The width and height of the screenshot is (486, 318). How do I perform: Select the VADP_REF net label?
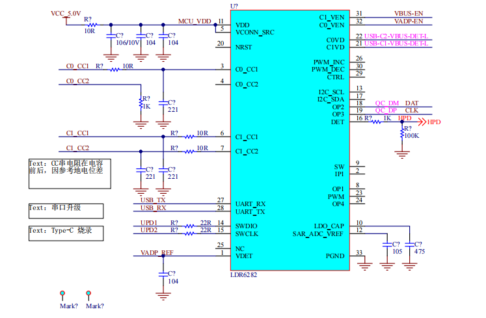(x=157, y=252)
